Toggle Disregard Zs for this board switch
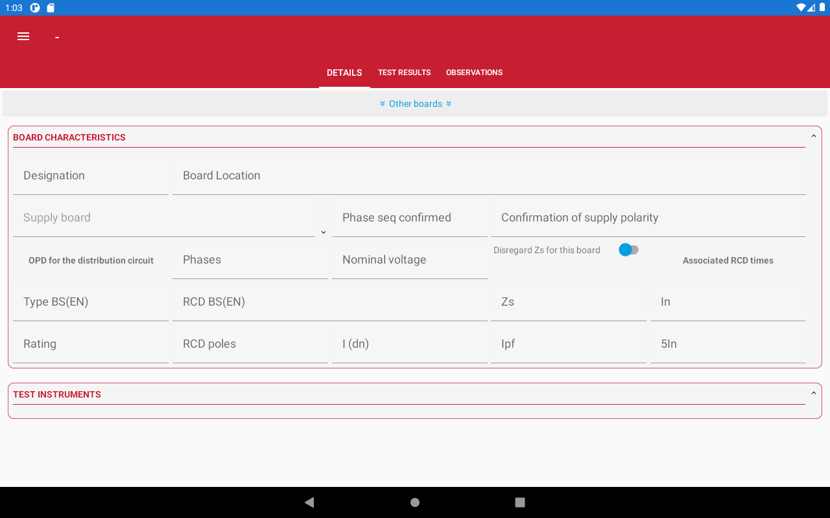The height and width of the screenshot is (518, 830). (628, 250)
